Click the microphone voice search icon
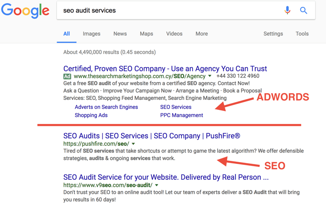This screenshot has width=326, height=203. tap(287, 10)
